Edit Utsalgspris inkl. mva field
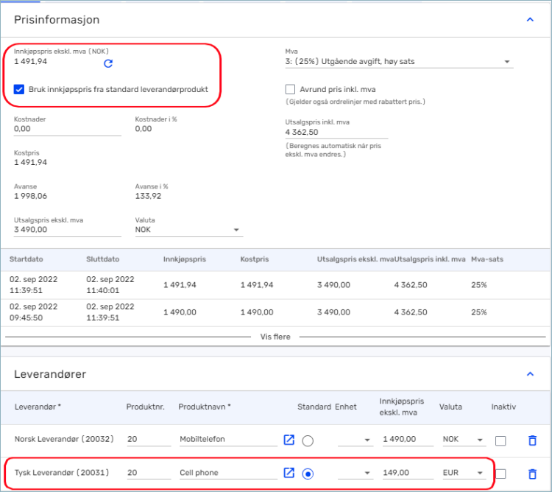This screenshot has width=552, height=492. (336, 133)
